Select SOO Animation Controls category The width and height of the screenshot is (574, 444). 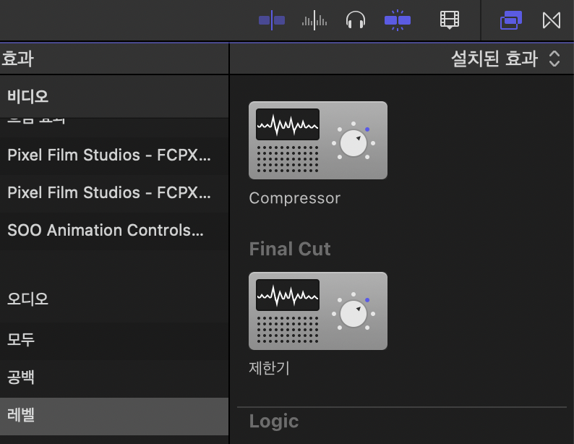(x=114, y=231)
